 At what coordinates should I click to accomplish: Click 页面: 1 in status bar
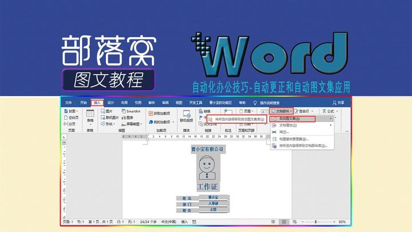(68, 222)
